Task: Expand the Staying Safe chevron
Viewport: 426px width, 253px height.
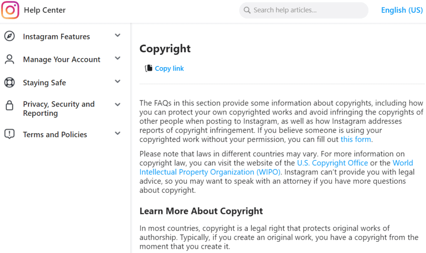Action: click(x=118, y=82)
